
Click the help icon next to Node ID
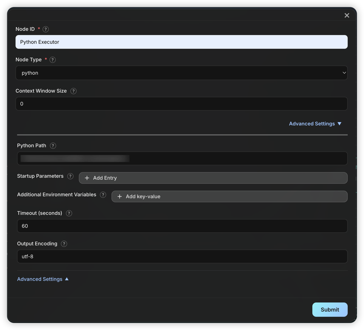46,29
